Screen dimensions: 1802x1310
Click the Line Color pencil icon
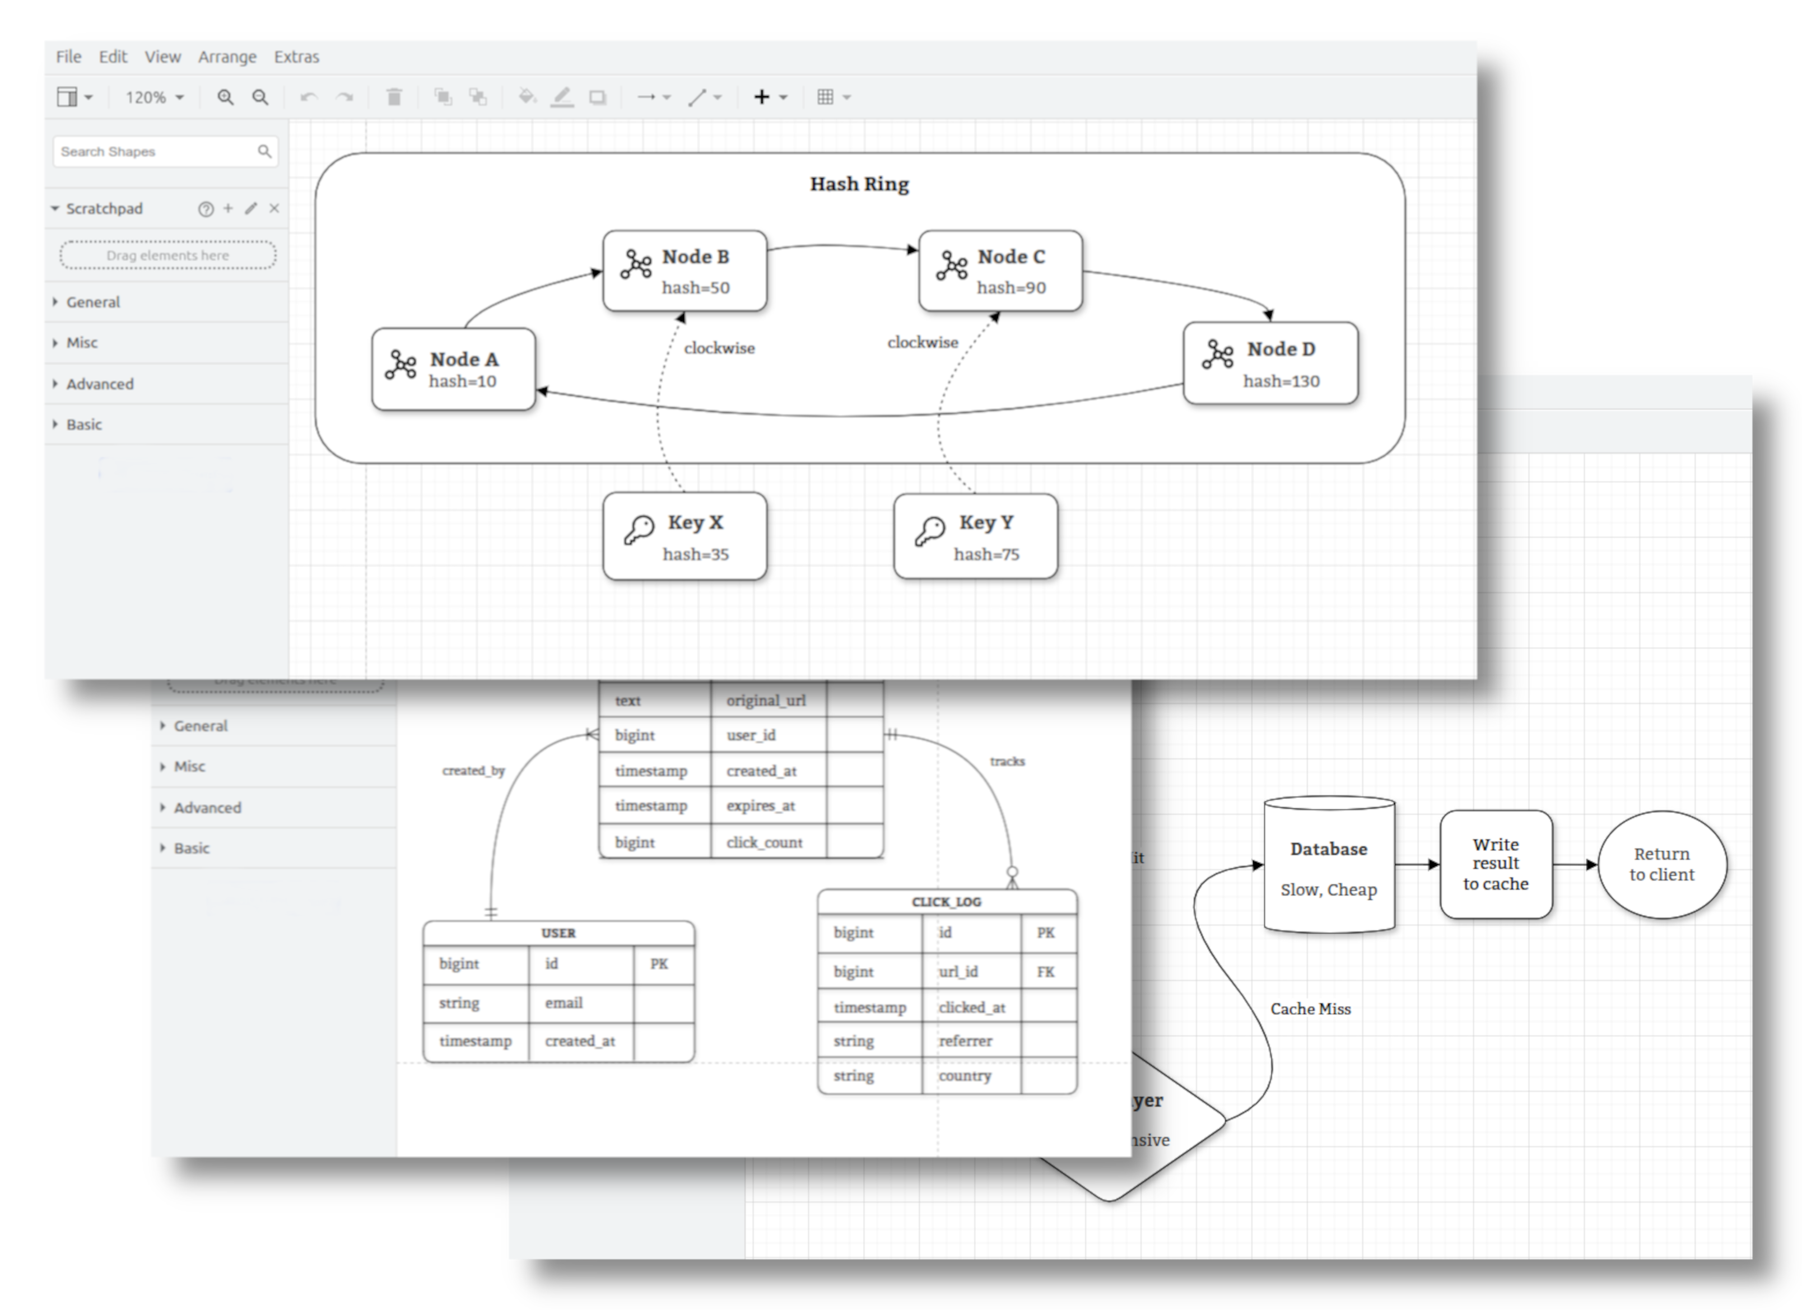click(x=562, y=97)
